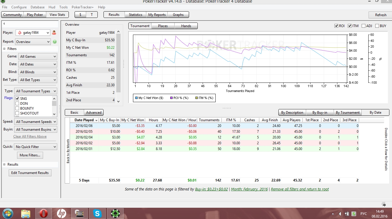The image size is (392, 219).
Task: Select the Advanced stats view
Action: (x=94, y=113)
